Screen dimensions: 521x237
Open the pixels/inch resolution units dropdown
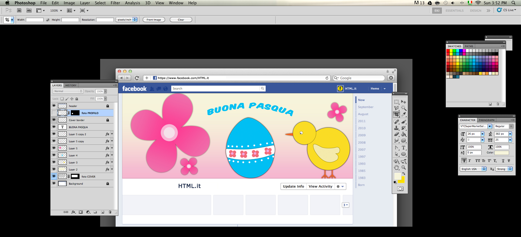126,20
